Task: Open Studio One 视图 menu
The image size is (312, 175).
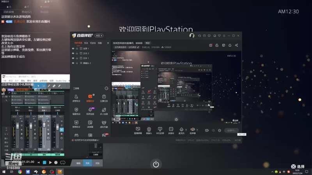Action: [51, 81]
